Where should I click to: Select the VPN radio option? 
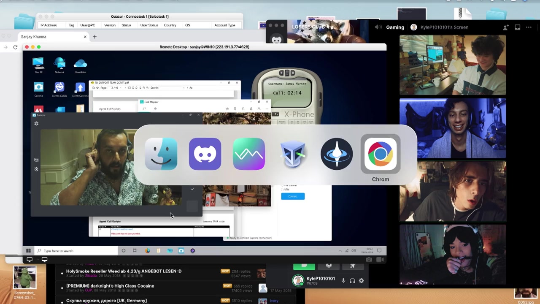point(283,190)
